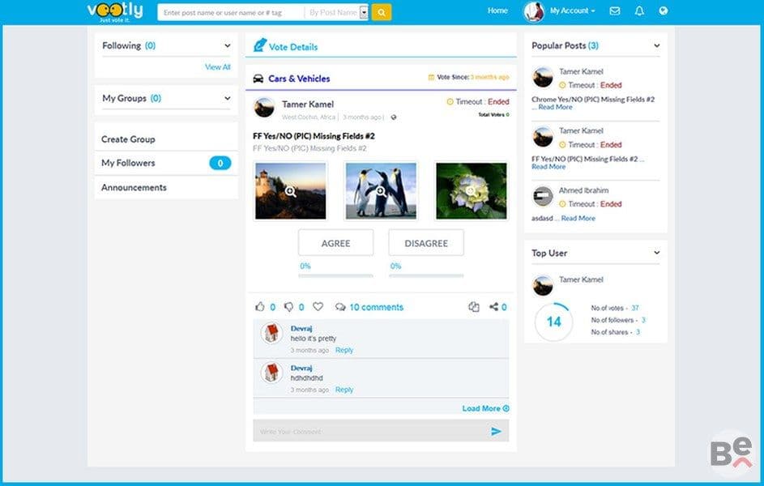
Task: Open the messages envelope icon
Action: click(615, 11)
